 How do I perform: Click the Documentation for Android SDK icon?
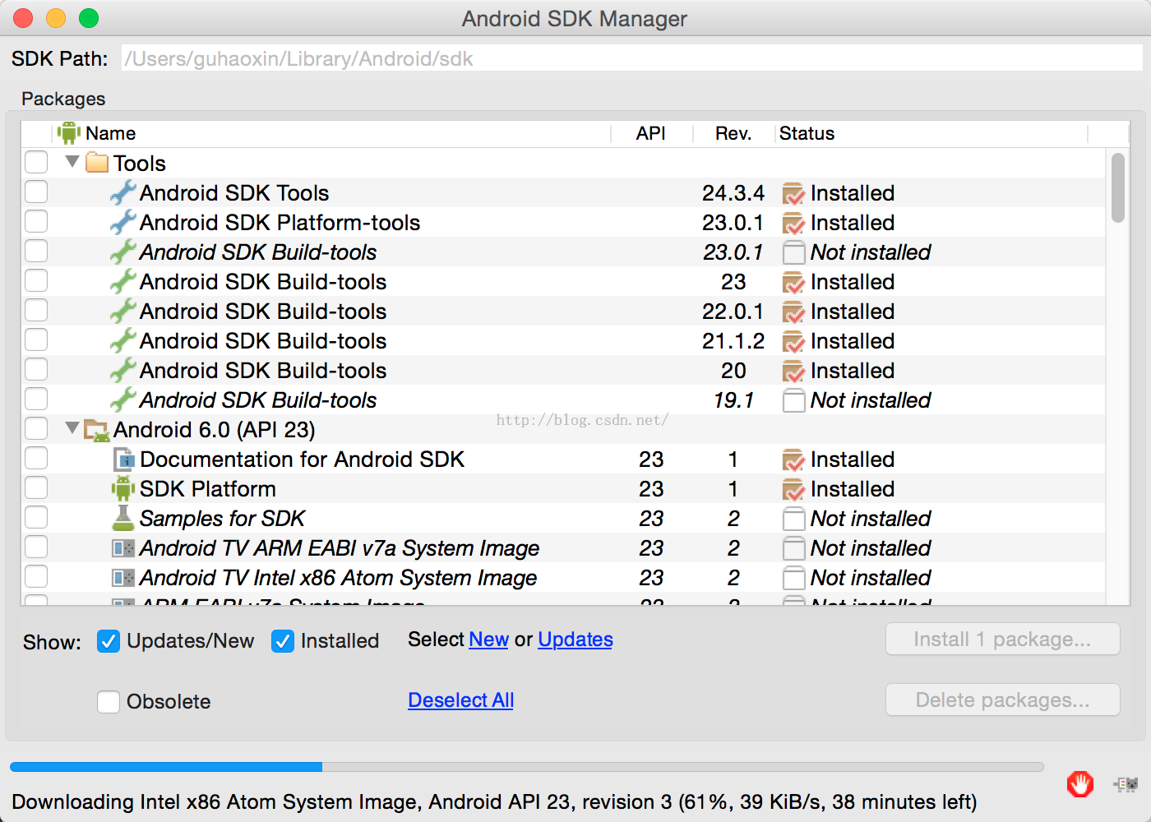pyautogui.click(x=123, y=459)
